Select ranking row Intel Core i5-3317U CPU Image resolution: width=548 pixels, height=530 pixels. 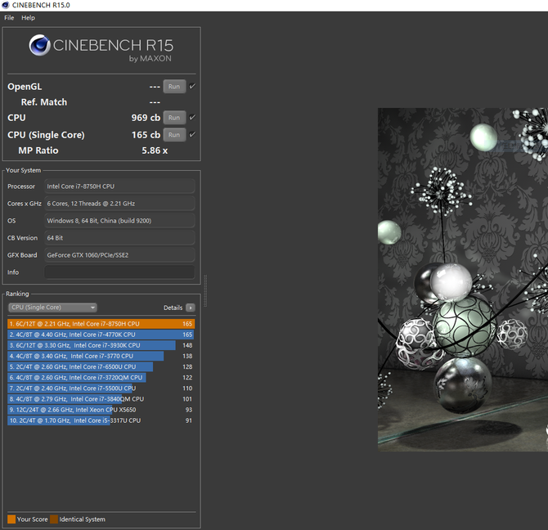[x=101, y=420]
